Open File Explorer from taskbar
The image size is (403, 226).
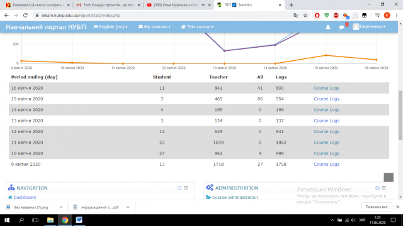[x=50, y=220]
